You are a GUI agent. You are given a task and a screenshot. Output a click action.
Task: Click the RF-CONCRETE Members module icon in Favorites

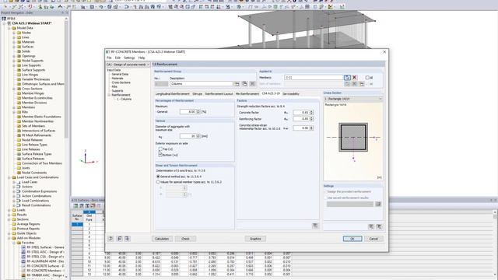(23, 271)
